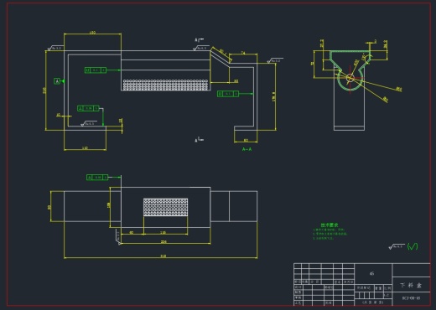436x310 pixels.
Task: Click the 116 dimension under the perforated rectangle
Action: coord(163,232)
